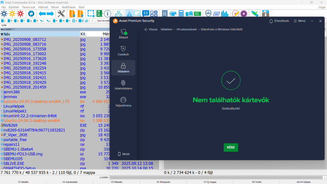
Task: Switch to drive c in drive bar
Action: (x=3, y=21)
